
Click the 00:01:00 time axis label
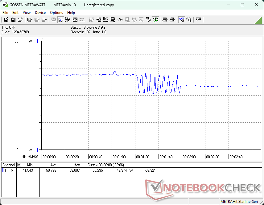point(119,157)
